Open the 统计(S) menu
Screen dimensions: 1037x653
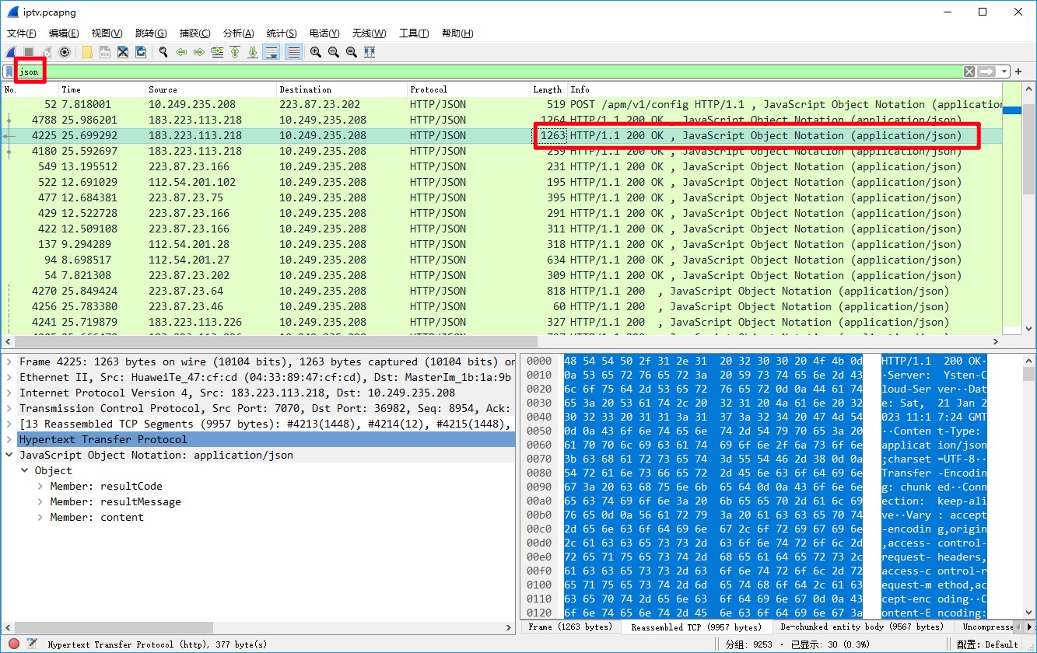pyautogui.click(x=282, y=33)
